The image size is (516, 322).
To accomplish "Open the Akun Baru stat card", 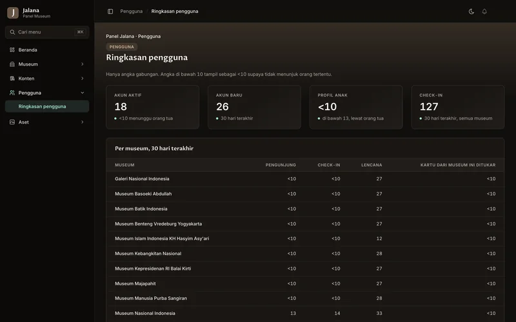I will (x=254, y=107).
